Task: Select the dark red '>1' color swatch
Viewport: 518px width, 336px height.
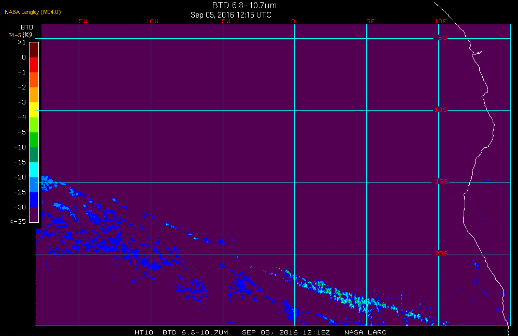Action: 34,50
